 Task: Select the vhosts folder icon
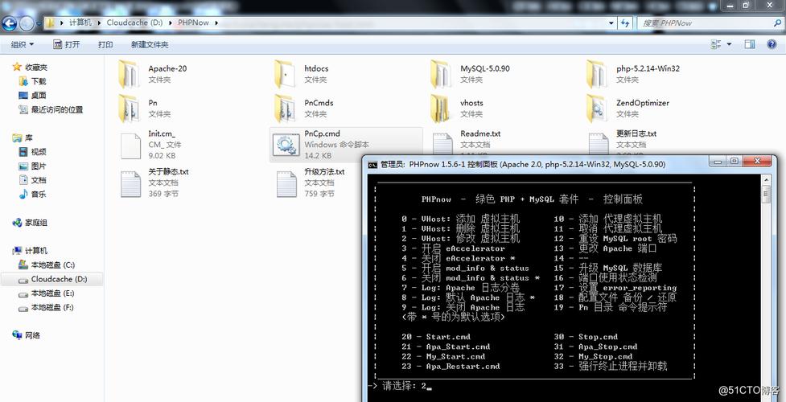point(441,109)
